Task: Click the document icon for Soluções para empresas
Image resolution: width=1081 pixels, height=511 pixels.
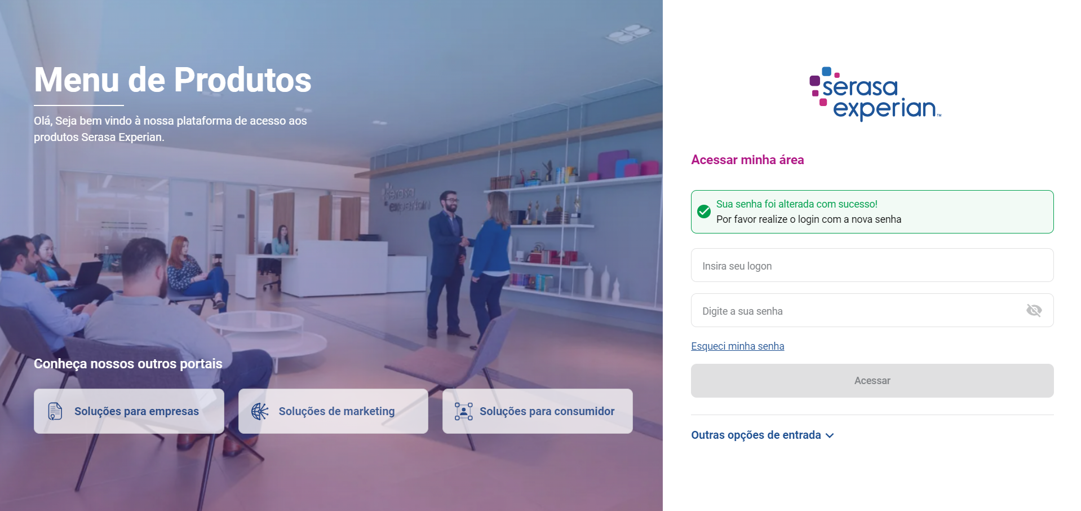Action: [x=55, y=411]
